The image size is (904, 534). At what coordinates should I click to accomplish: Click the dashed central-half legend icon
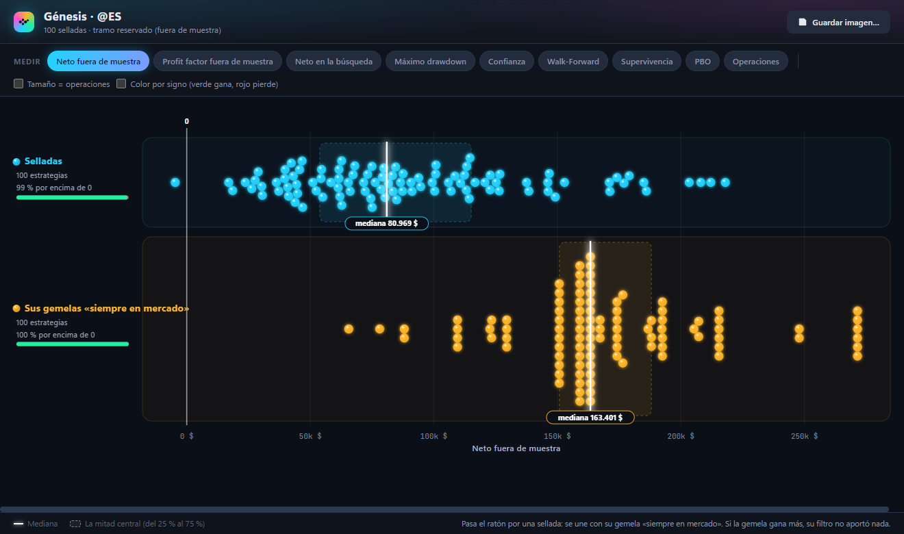click(x=75, y=524)
